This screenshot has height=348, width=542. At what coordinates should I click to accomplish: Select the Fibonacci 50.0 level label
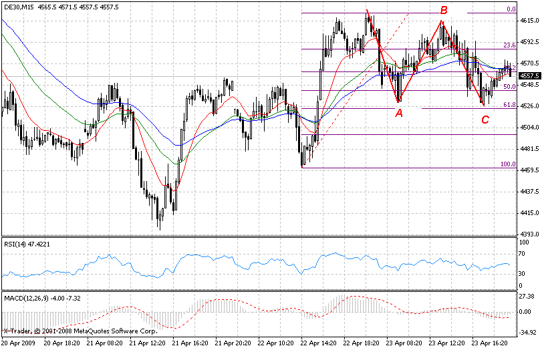509,87
